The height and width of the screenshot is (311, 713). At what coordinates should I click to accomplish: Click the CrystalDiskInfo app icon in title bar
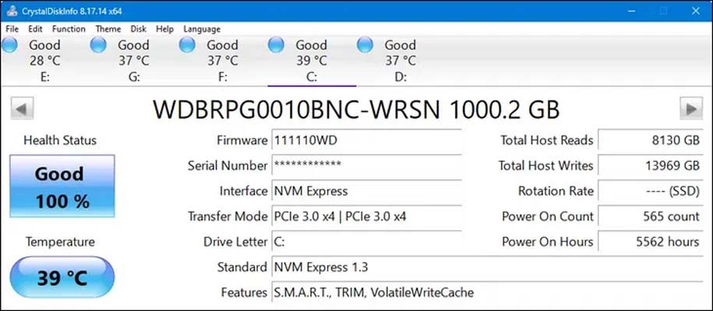pos(12,11)
